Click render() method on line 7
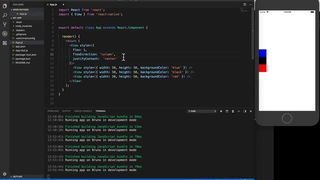The height and width of the screenshot is (180, 320). coord(69,36)
